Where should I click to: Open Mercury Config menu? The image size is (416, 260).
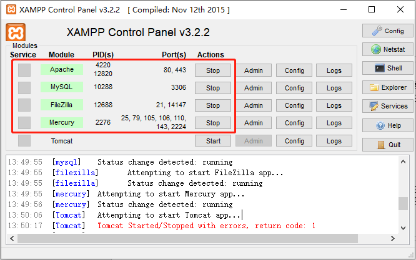(294, 123)
